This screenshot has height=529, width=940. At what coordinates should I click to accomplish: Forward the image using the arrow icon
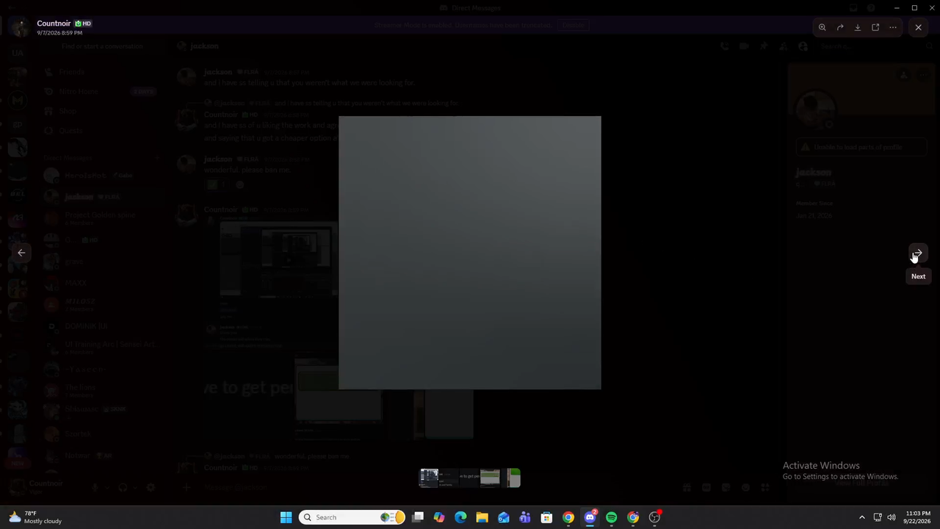click(840, 27)
